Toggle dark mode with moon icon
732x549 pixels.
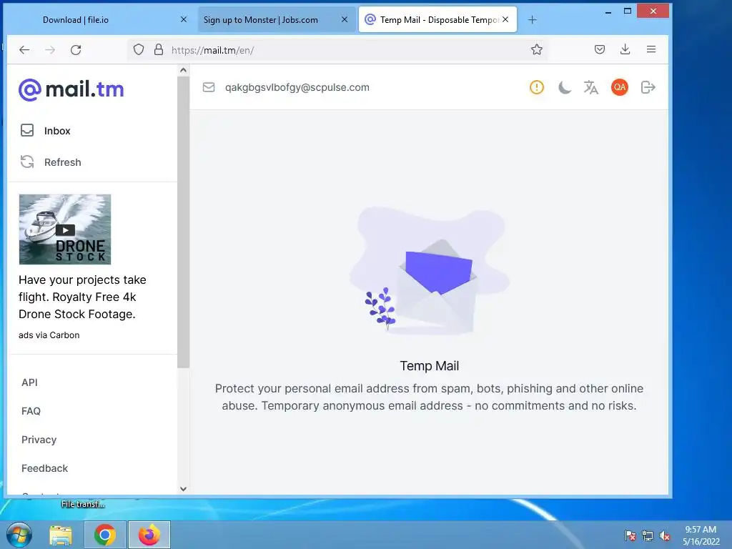coord(565,87)
